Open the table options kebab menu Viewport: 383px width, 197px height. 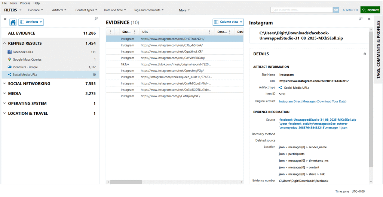click(x=111, y=32)
